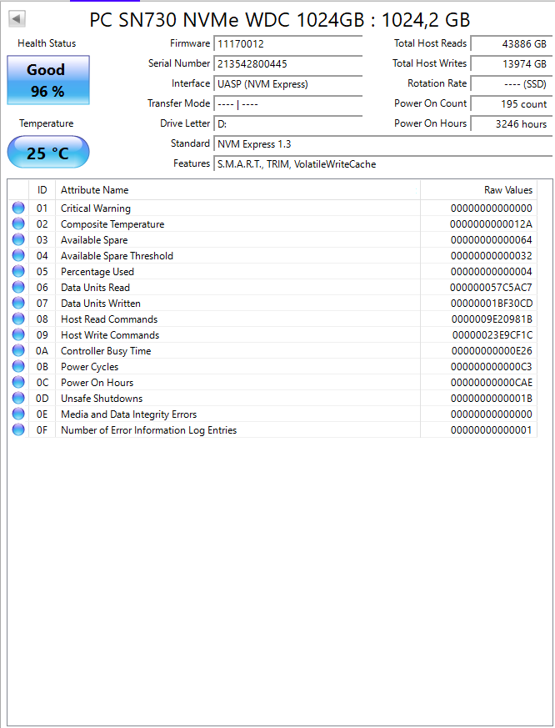Viewport: 555px width, 728px height.
Task: Click the Controller Busy Time attribute name
Action: coord(106,351)
